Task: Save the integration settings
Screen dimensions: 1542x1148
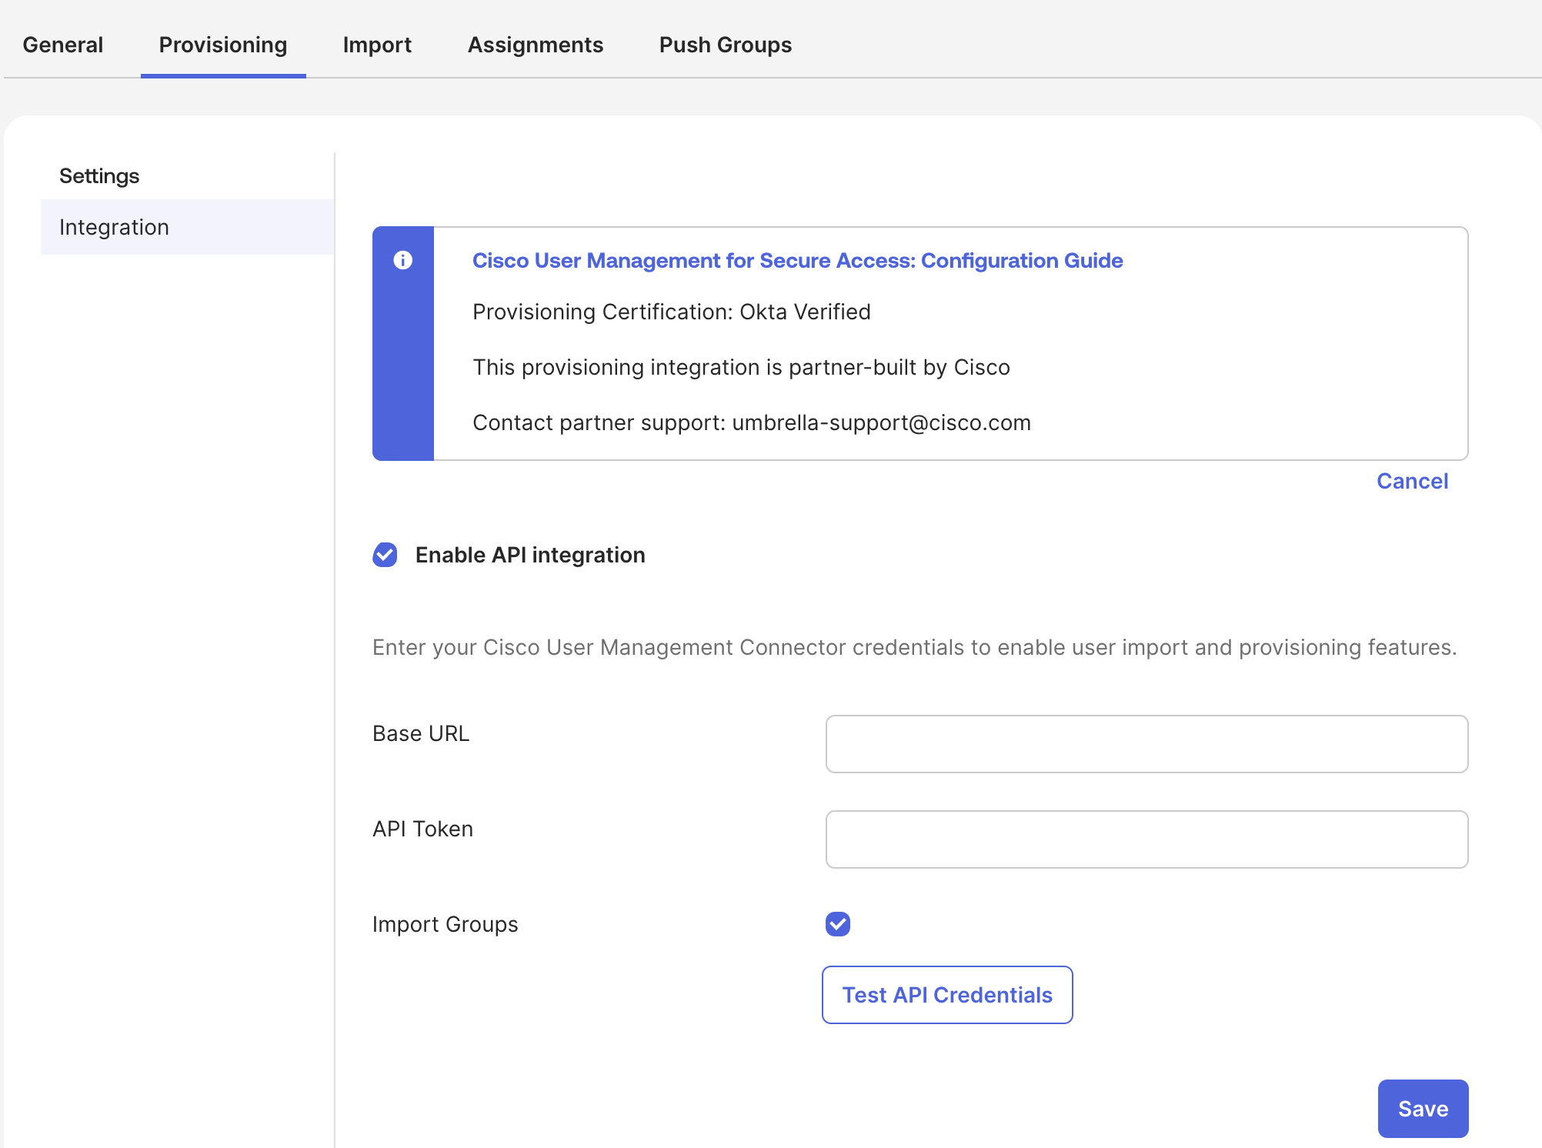Action: (x=1423, y=1108)
